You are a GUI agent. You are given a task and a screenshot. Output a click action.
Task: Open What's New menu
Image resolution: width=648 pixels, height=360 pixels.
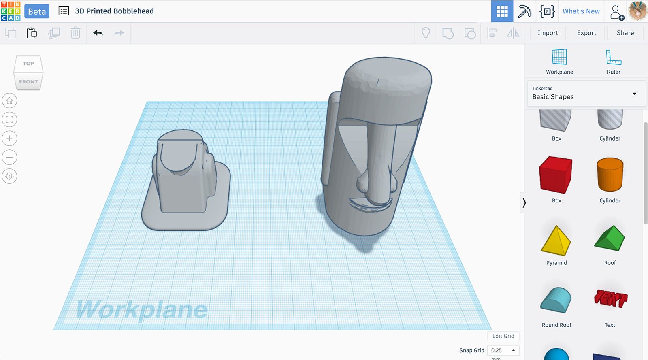tap(581, 11)
